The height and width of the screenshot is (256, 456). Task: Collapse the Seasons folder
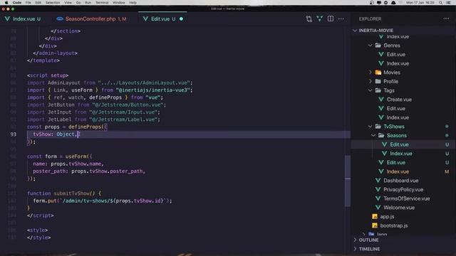(x=373, y=135)
